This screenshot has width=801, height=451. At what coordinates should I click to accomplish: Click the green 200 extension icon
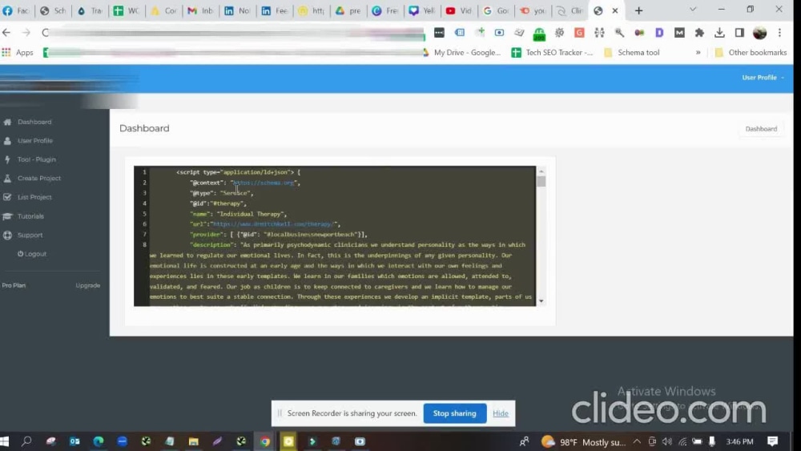point(539,34)
